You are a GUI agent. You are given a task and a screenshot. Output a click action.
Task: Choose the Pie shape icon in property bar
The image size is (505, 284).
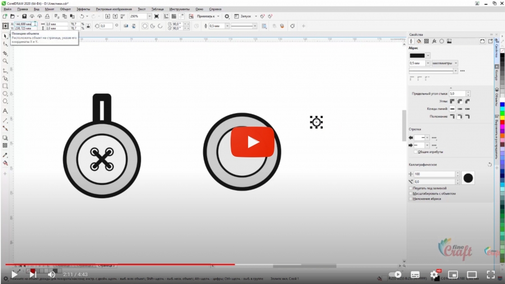[x=152, y=26]
